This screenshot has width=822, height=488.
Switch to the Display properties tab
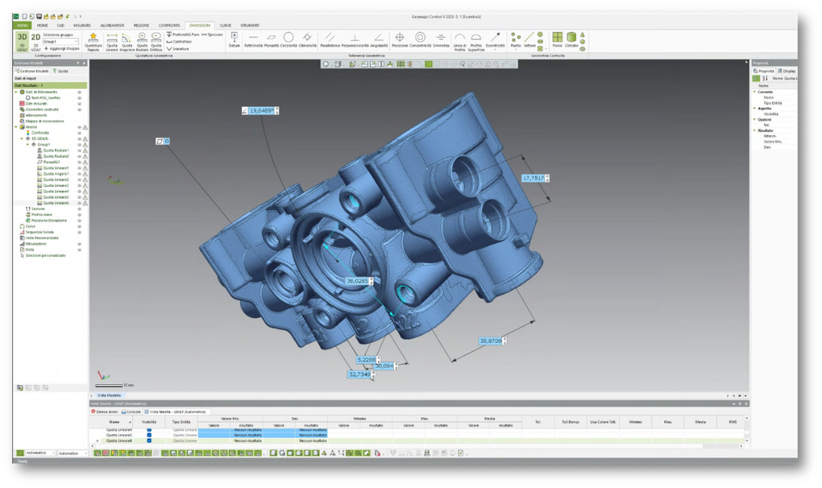point(787,71)
